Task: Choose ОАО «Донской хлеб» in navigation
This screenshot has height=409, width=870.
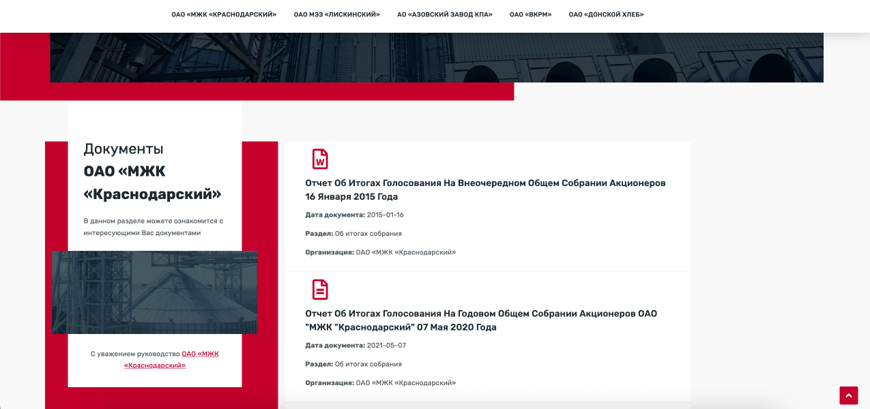Action: pyautogui.click(x=606, y=14)
